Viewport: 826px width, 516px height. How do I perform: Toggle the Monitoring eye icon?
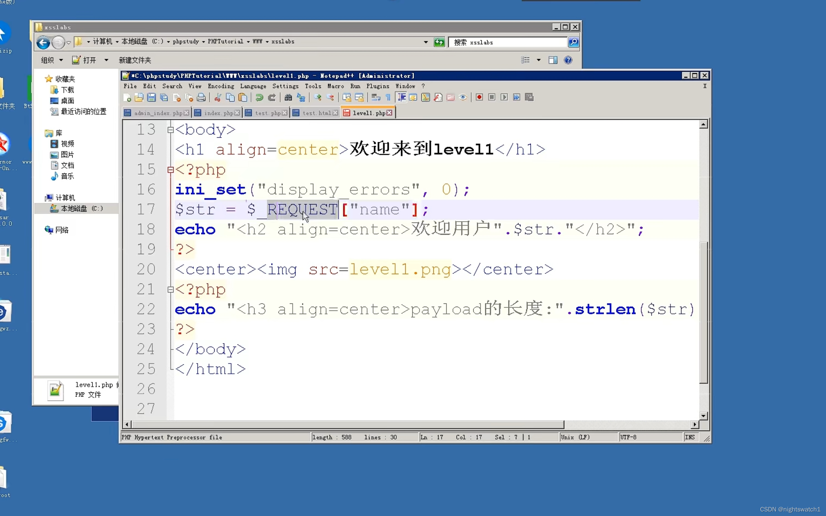pyautogui.click(x=463, y=98)
